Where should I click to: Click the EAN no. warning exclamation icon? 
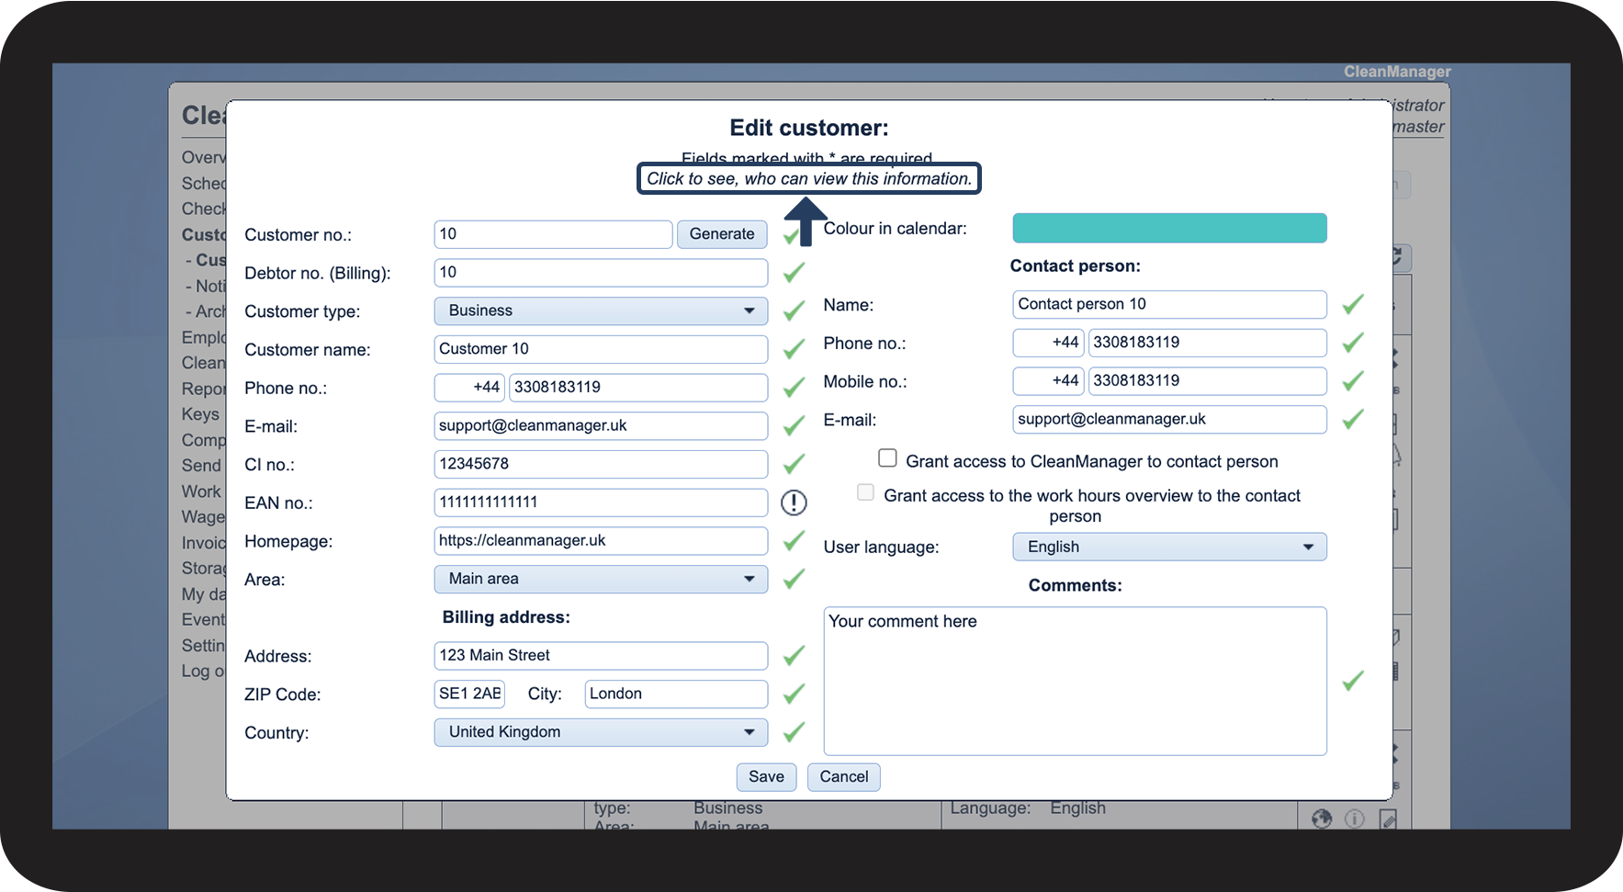794,502
